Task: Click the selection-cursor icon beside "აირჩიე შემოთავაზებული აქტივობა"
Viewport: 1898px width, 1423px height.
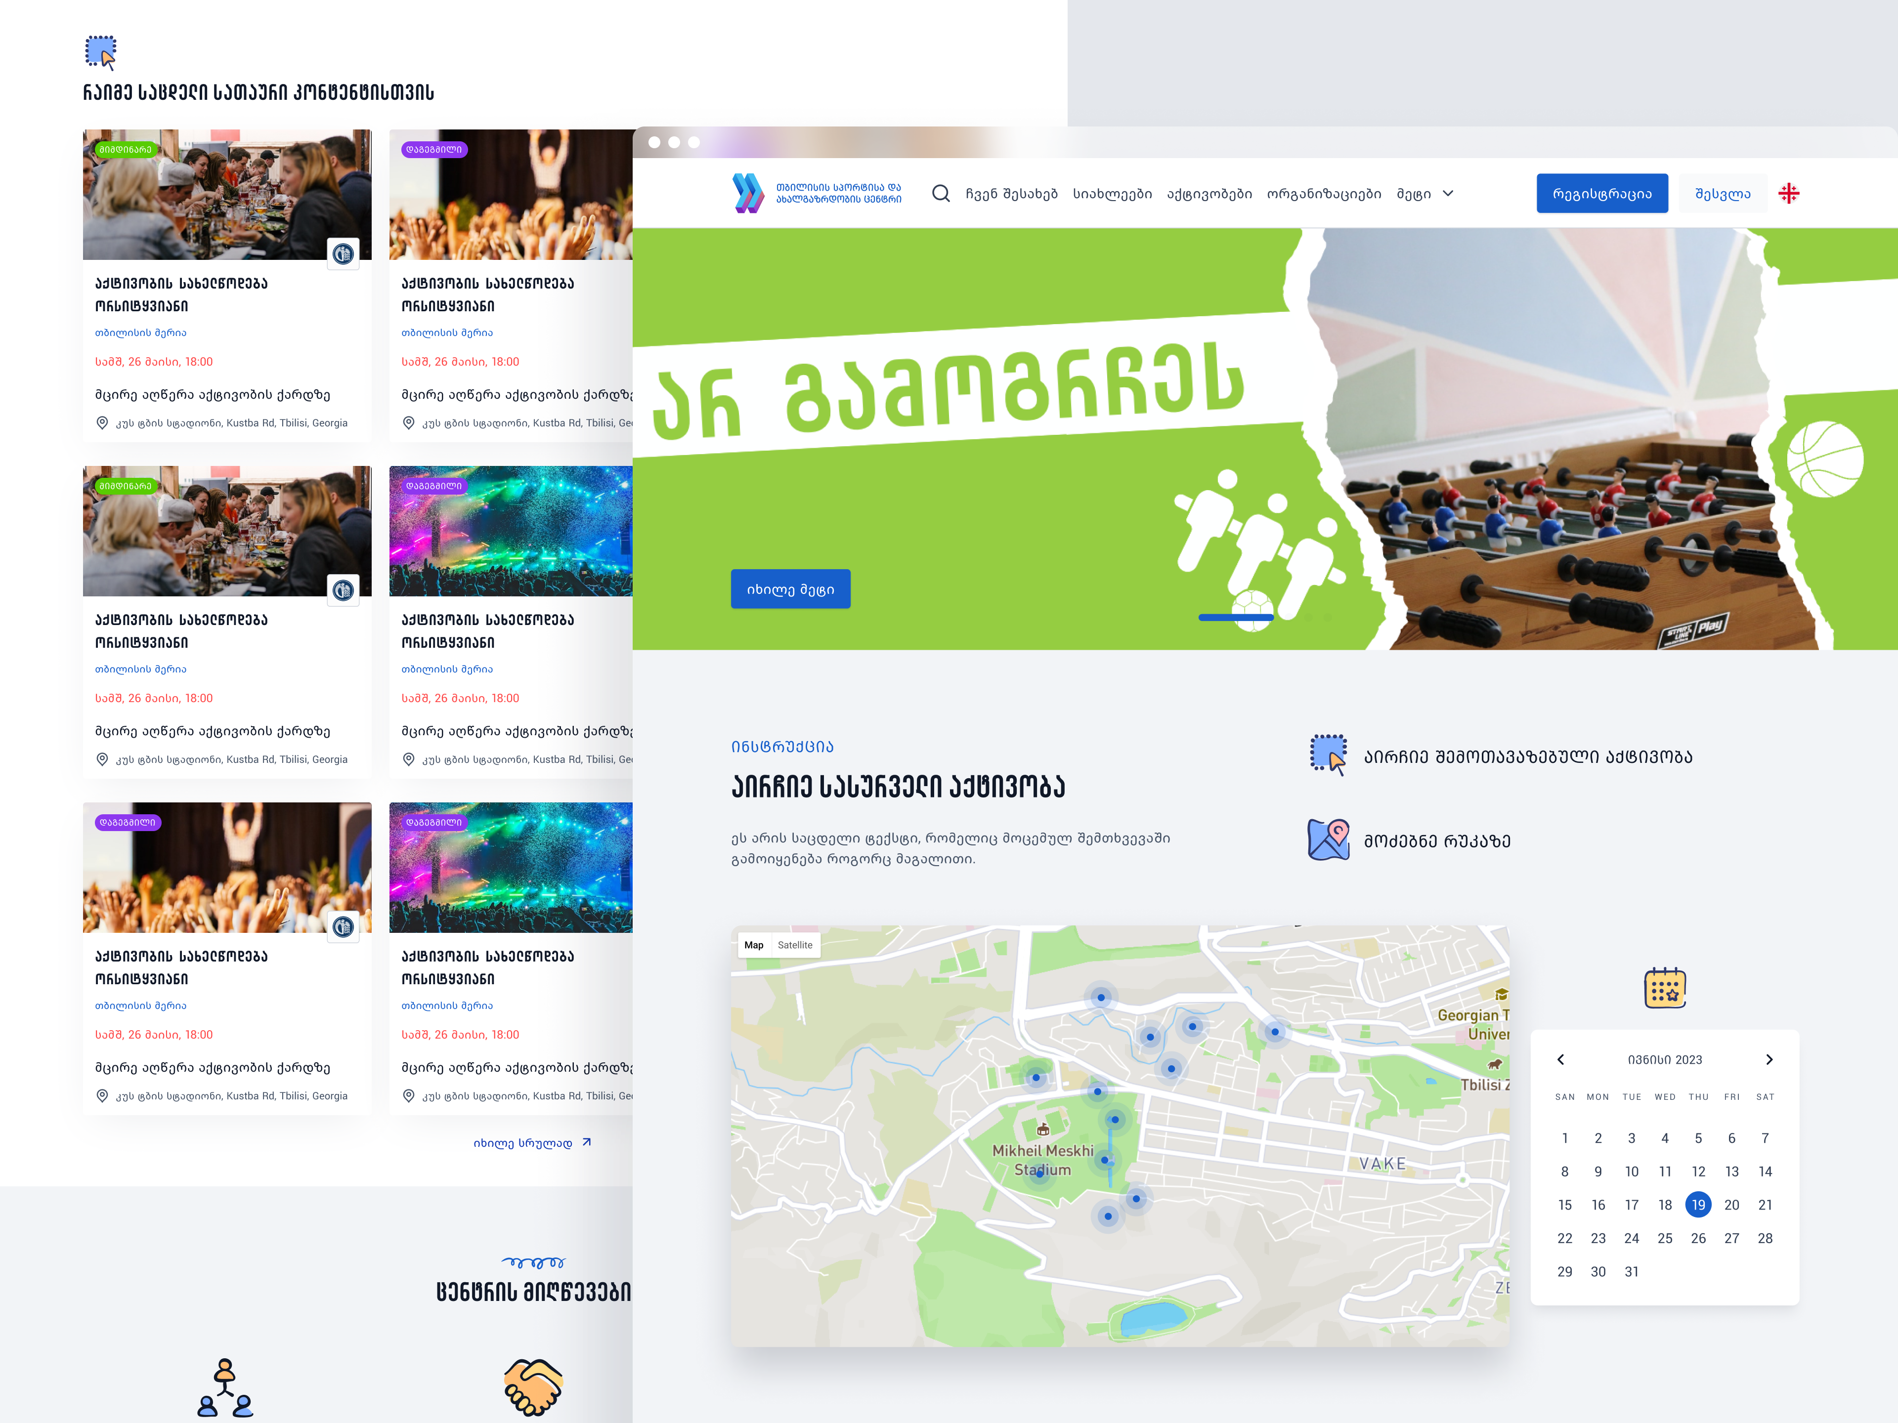Action: tap(1328, 755)
